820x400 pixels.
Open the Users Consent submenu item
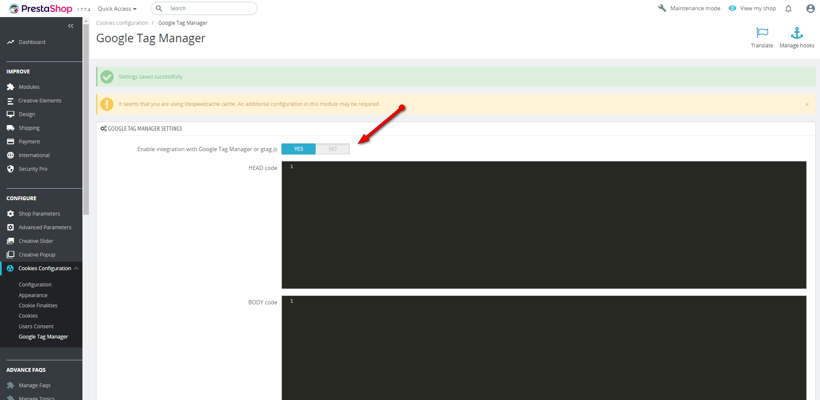click(36, 327)
